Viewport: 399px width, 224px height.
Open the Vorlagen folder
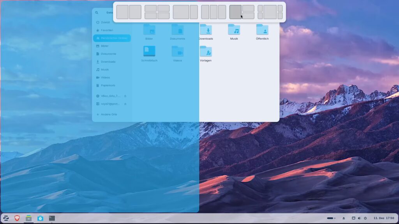[x=206, y=52]
